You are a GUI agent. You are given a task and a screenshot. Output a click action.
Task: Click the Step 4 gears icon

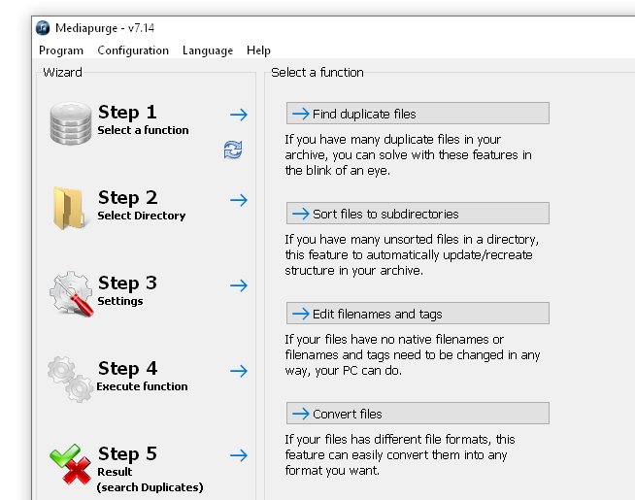70,377
